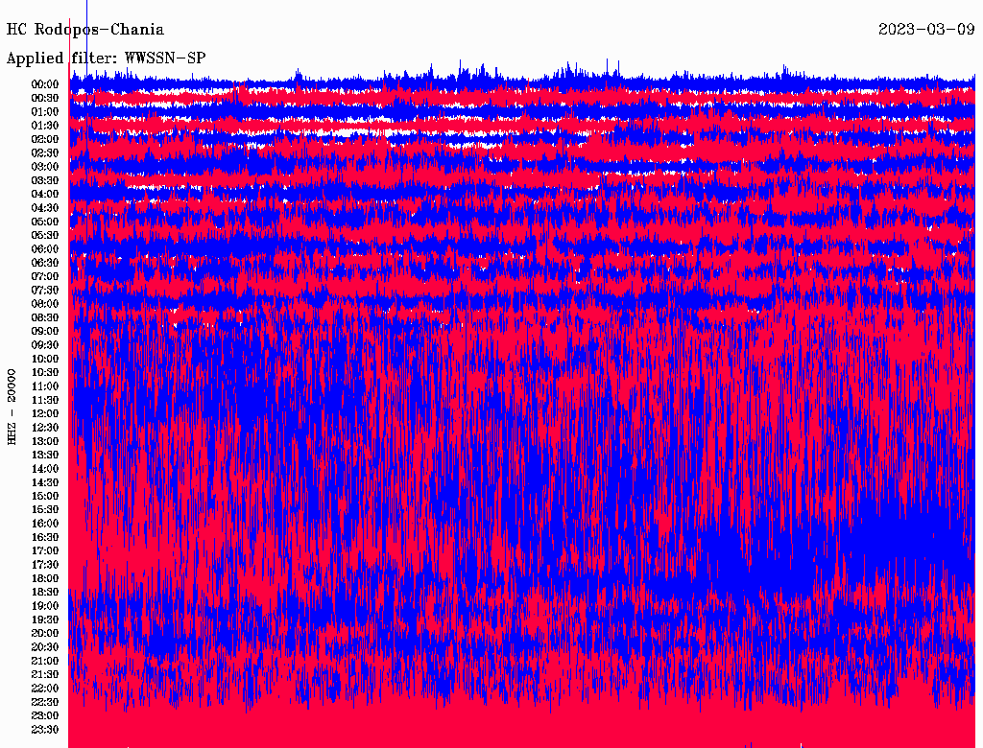Click the 17:30 time label
Screen dimensions: 983x748
pos(45,565)
